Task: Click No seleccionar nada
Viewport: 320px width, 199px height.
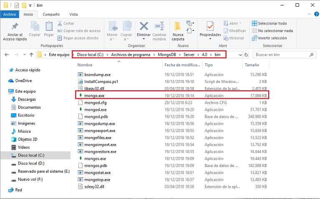Action: [272, 31]
